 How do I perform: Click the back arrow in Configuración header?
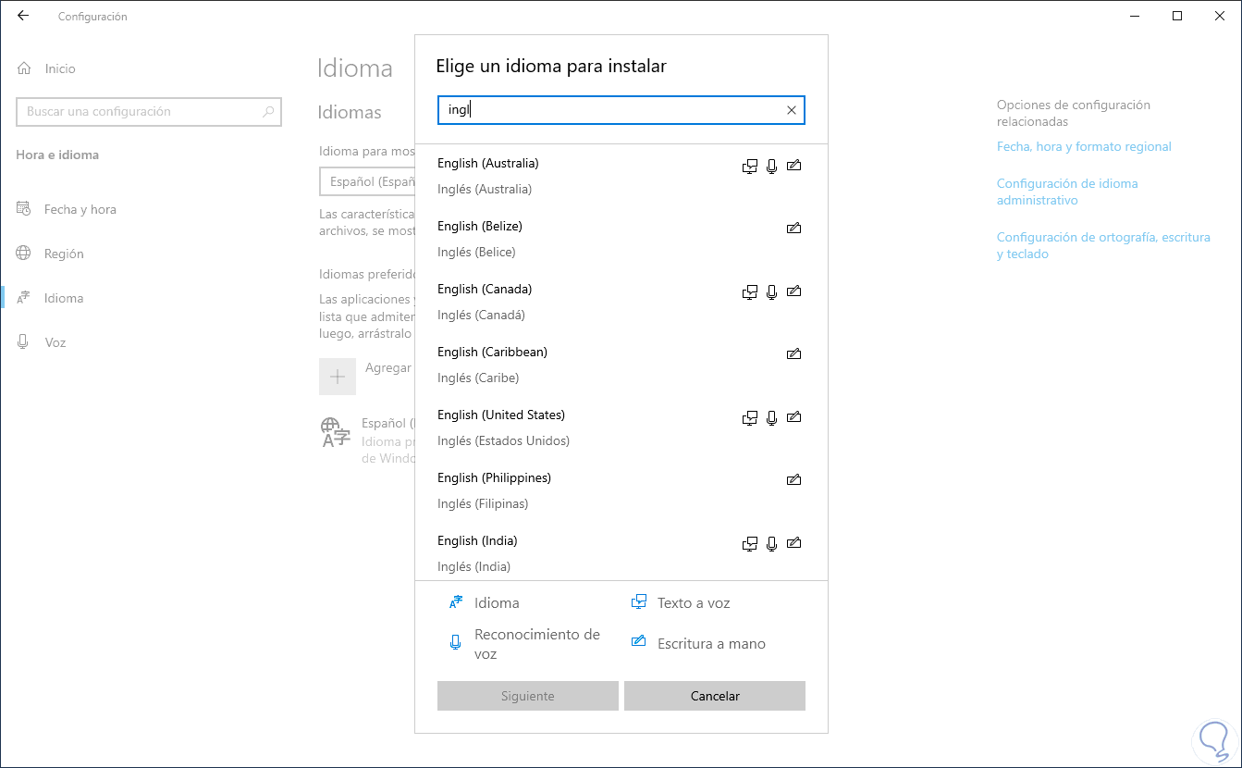[23, 16]
